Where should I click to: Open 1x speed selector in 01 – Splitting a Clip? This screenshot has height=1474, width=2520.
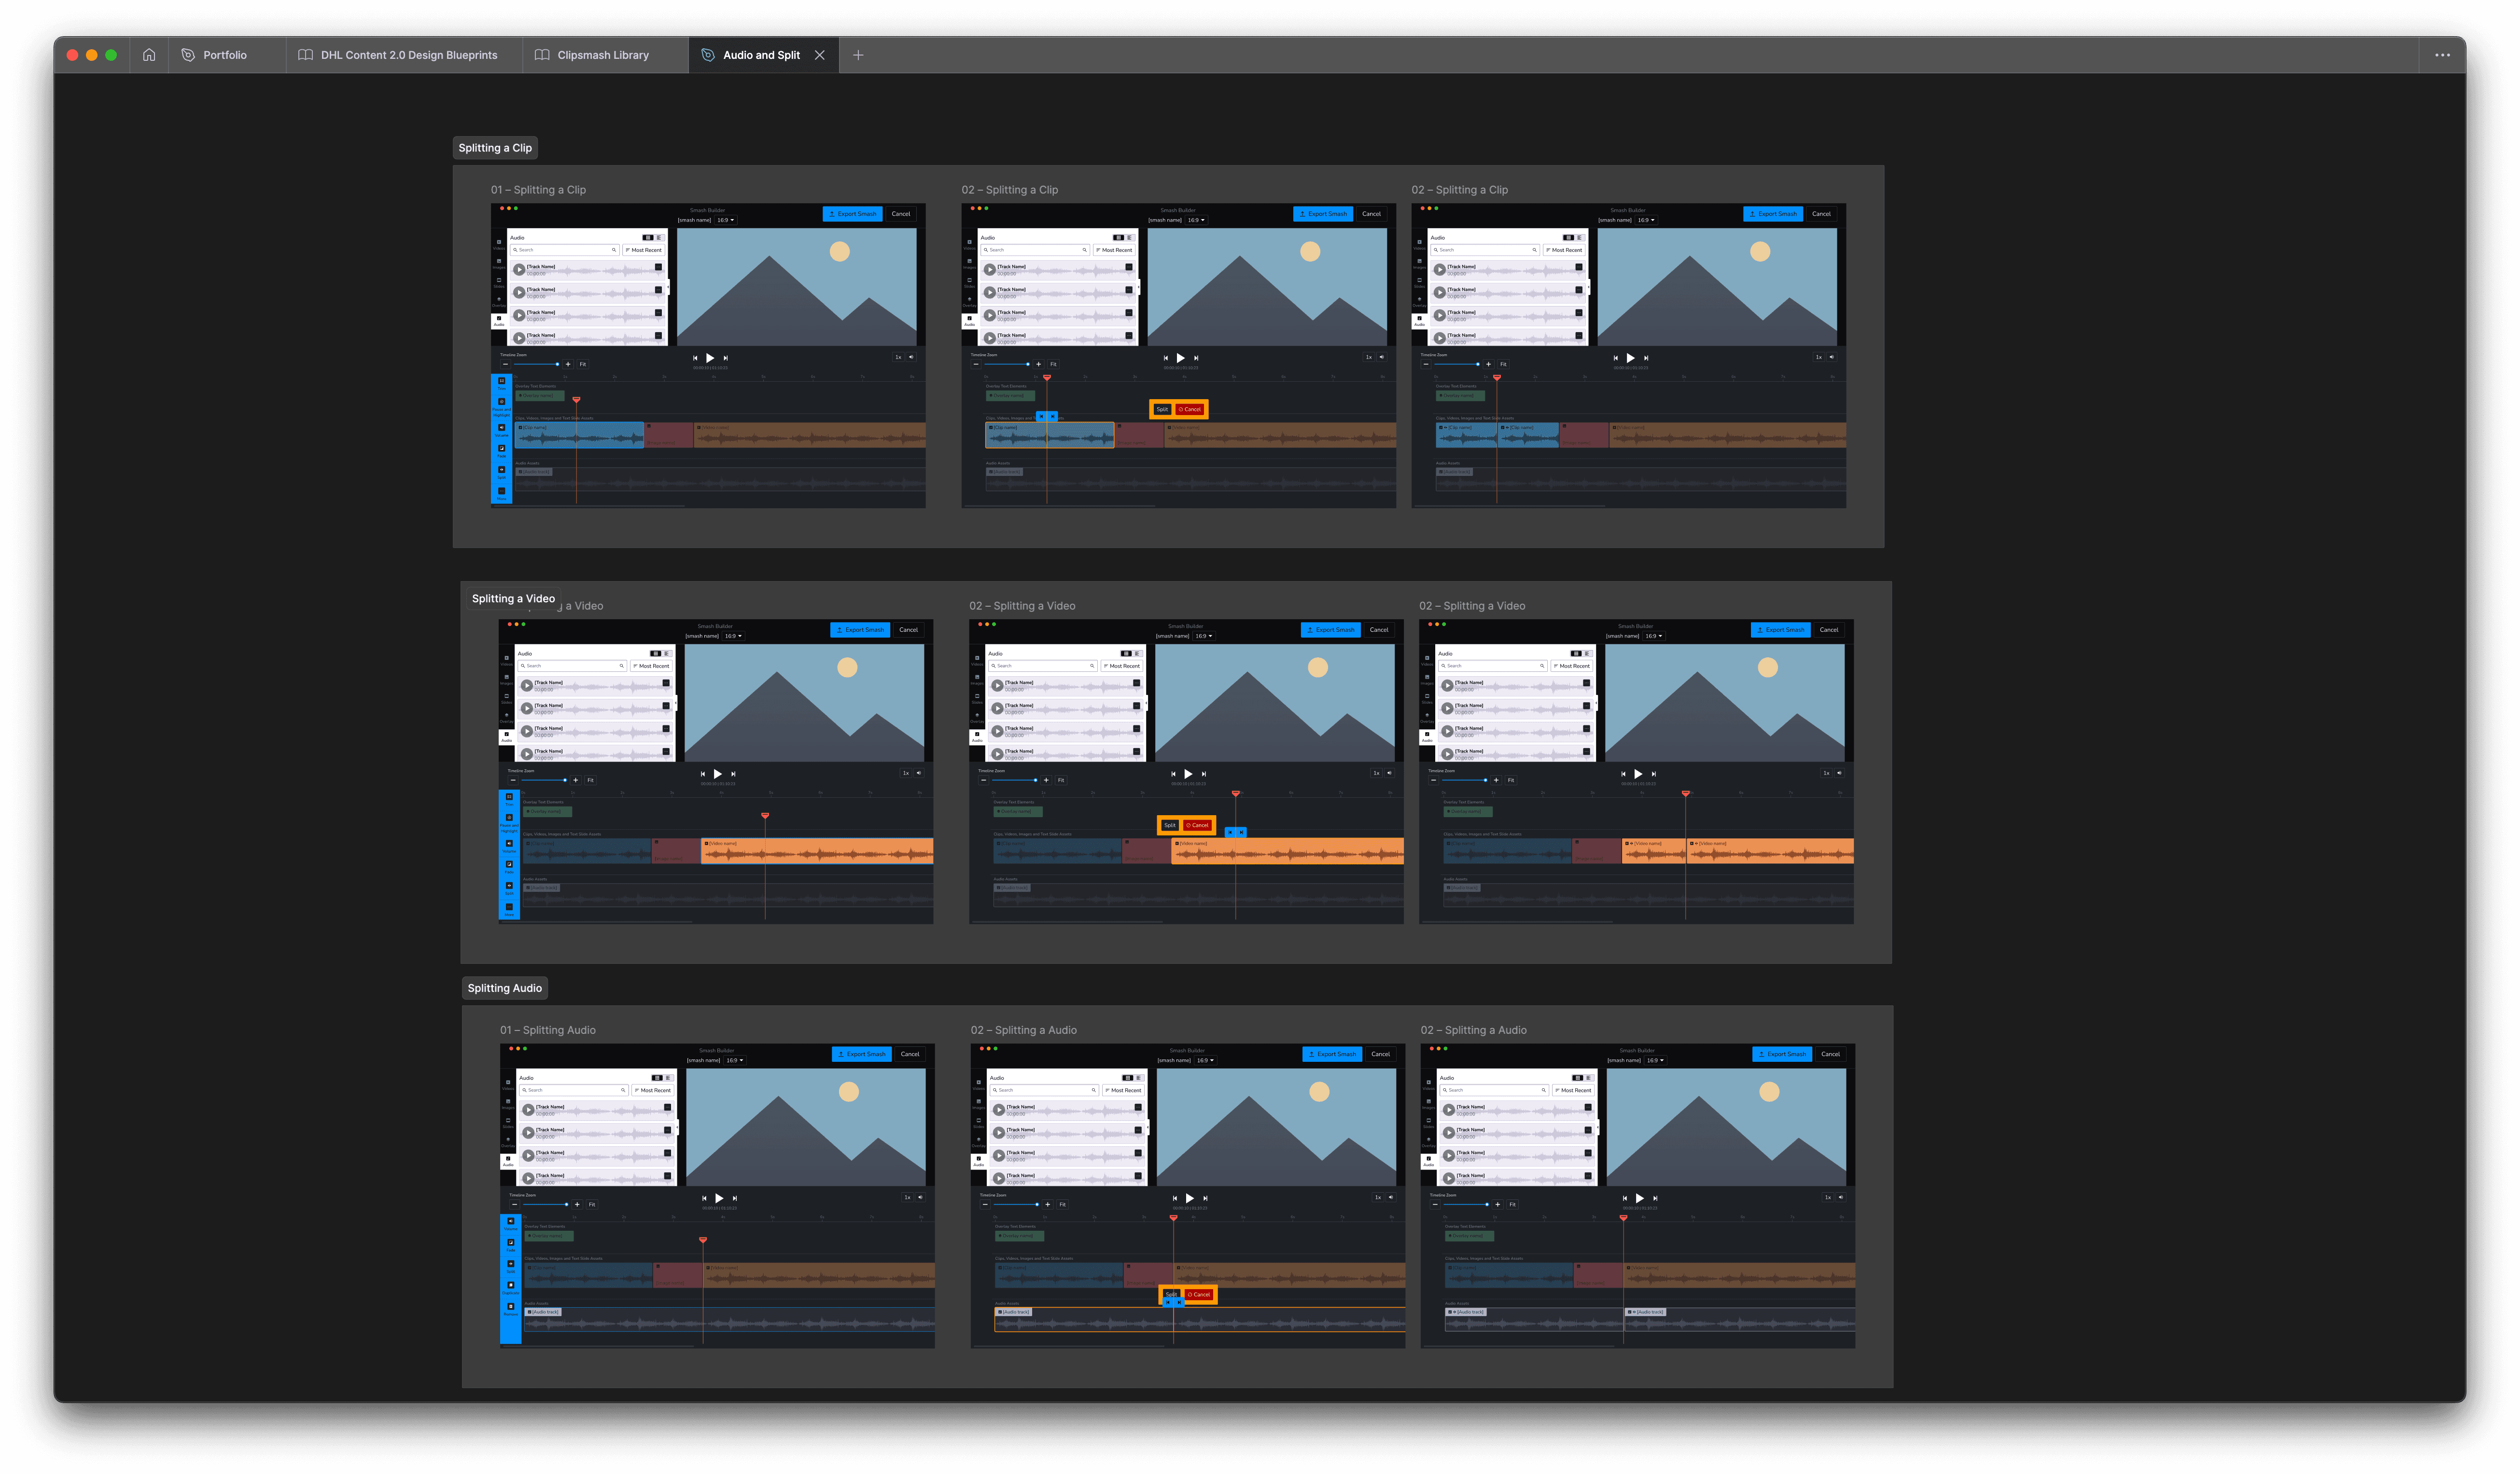(x=898, y=357)
